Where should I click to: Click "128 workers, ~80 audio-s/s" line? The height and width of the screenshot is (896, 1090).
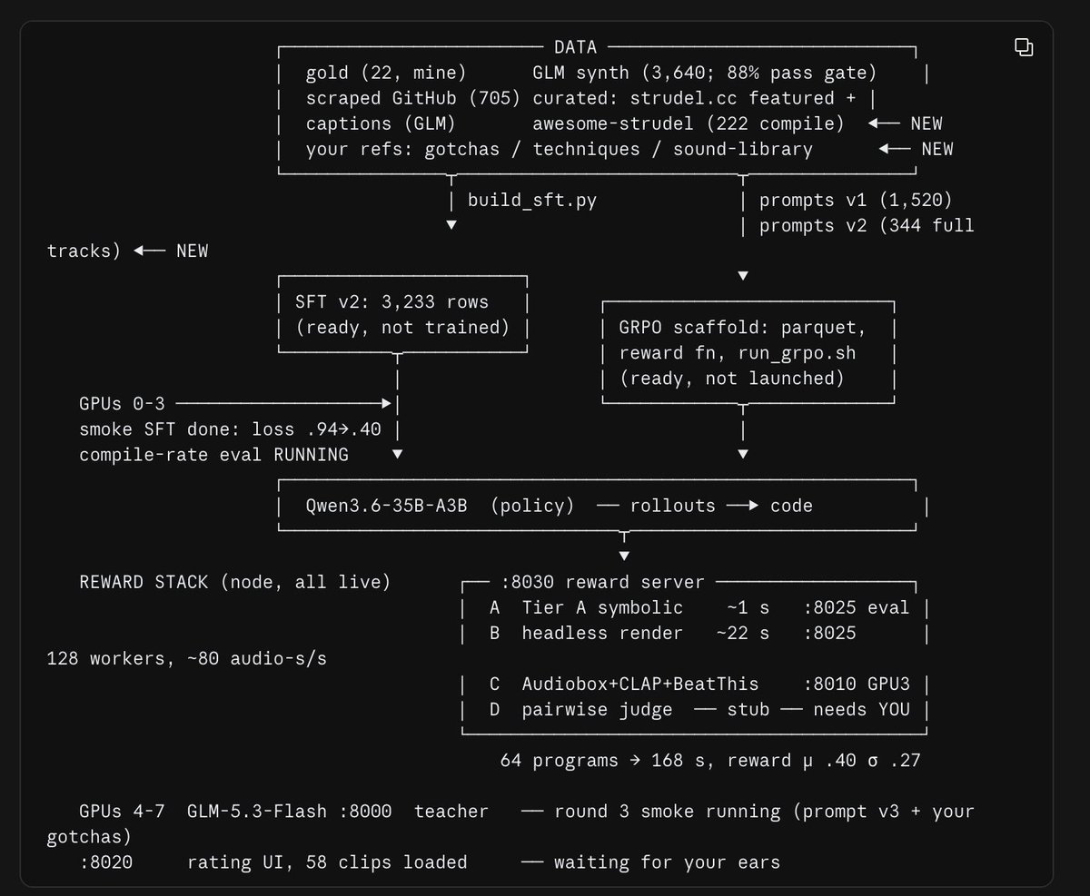187,658
